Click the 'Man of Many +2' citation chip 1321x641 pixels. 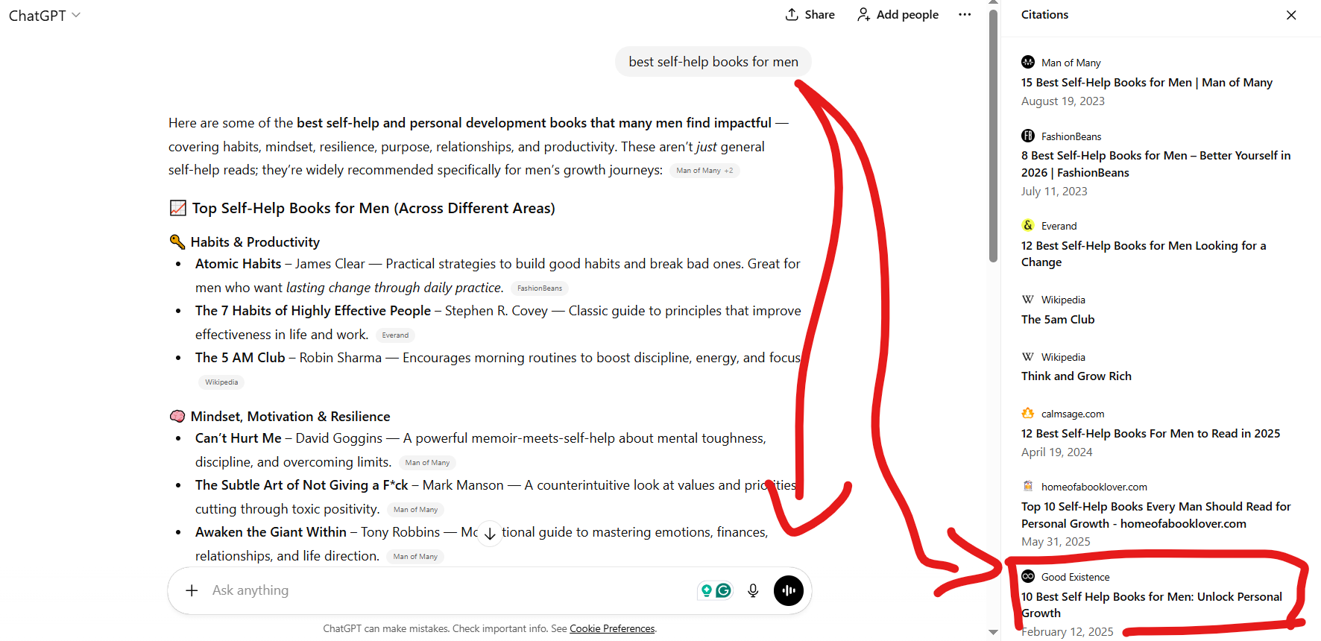(704, 171)
